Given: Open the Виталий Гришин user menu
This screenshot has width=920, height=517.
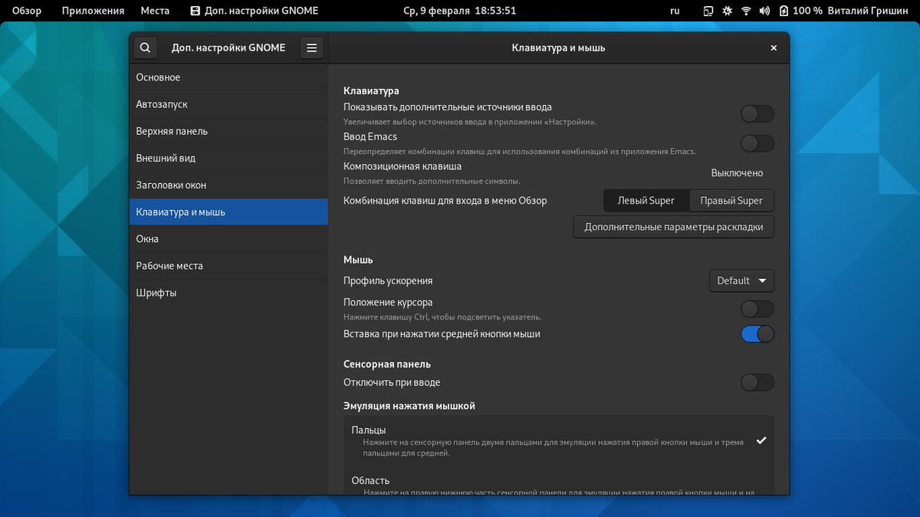Looking at the screenshot, I should [x=867, y=11].
